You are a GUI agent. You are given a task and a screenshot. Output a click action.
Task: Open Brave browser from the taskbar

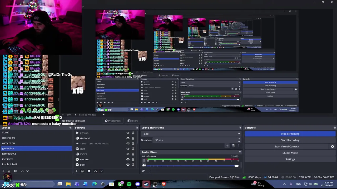click(x=164, y=184)
